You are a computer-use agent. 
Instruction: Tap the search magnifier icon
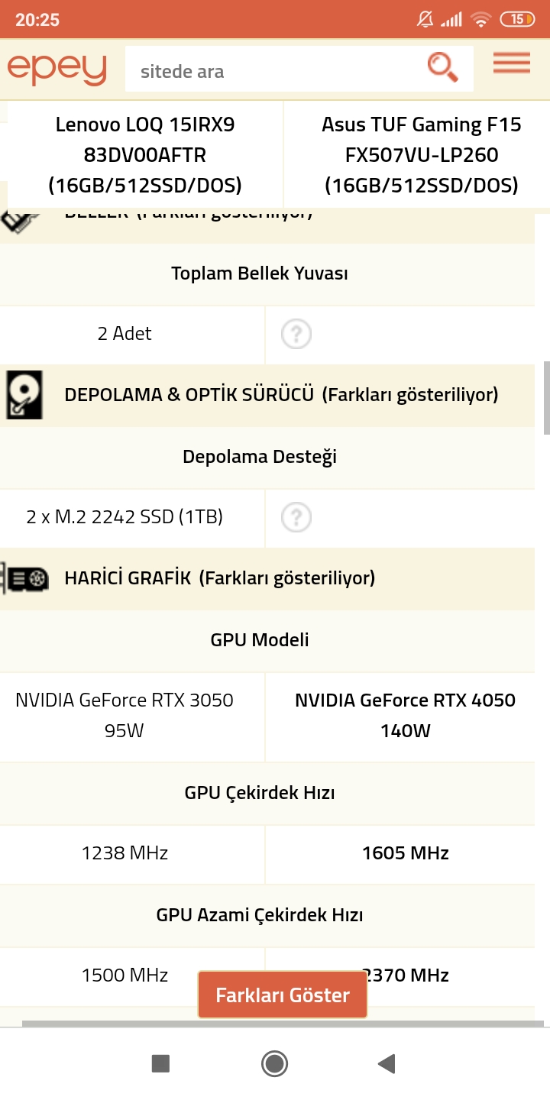tap(442, 67)
